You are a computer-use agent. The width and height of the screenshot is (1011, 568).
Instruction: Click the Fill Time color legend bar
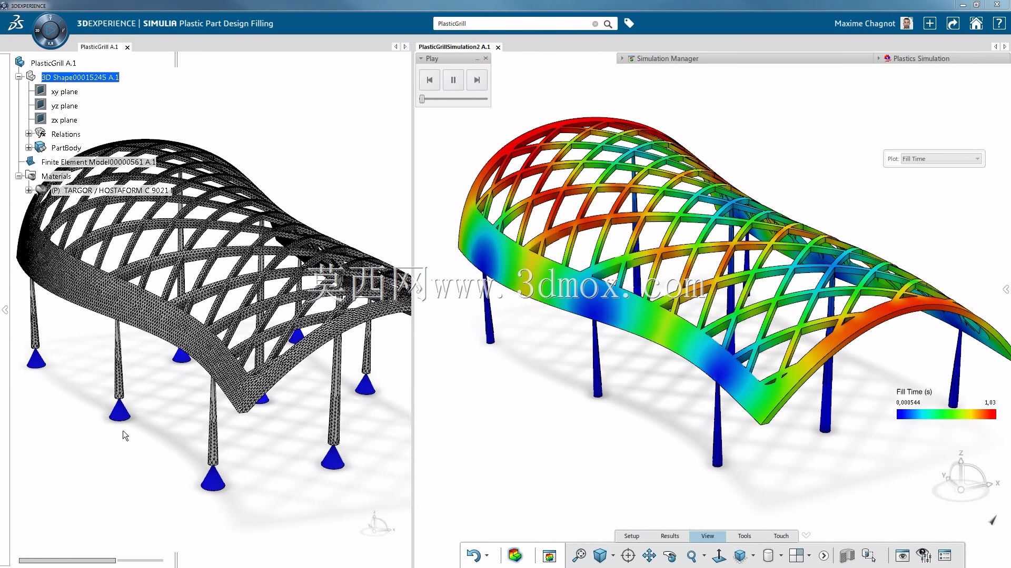point(946,414)
